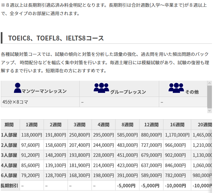Click the 214,000円 price for 4人部屋

click(103, 165)
